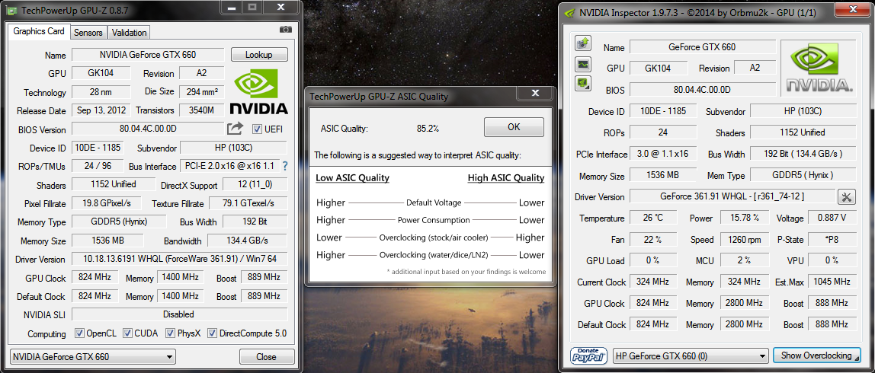Open sensor monitoring graph icon in Inspector

582,64
